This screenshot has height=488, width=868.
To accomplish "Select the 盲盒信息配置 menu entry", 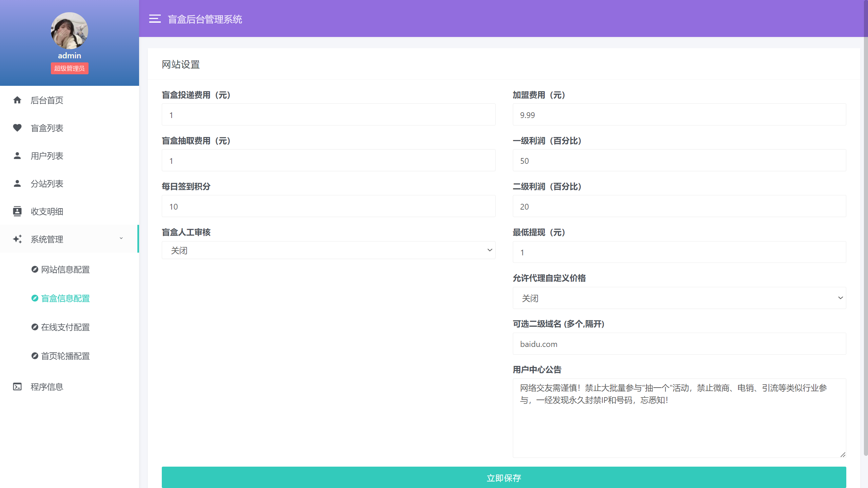I will tap(65, 298).
